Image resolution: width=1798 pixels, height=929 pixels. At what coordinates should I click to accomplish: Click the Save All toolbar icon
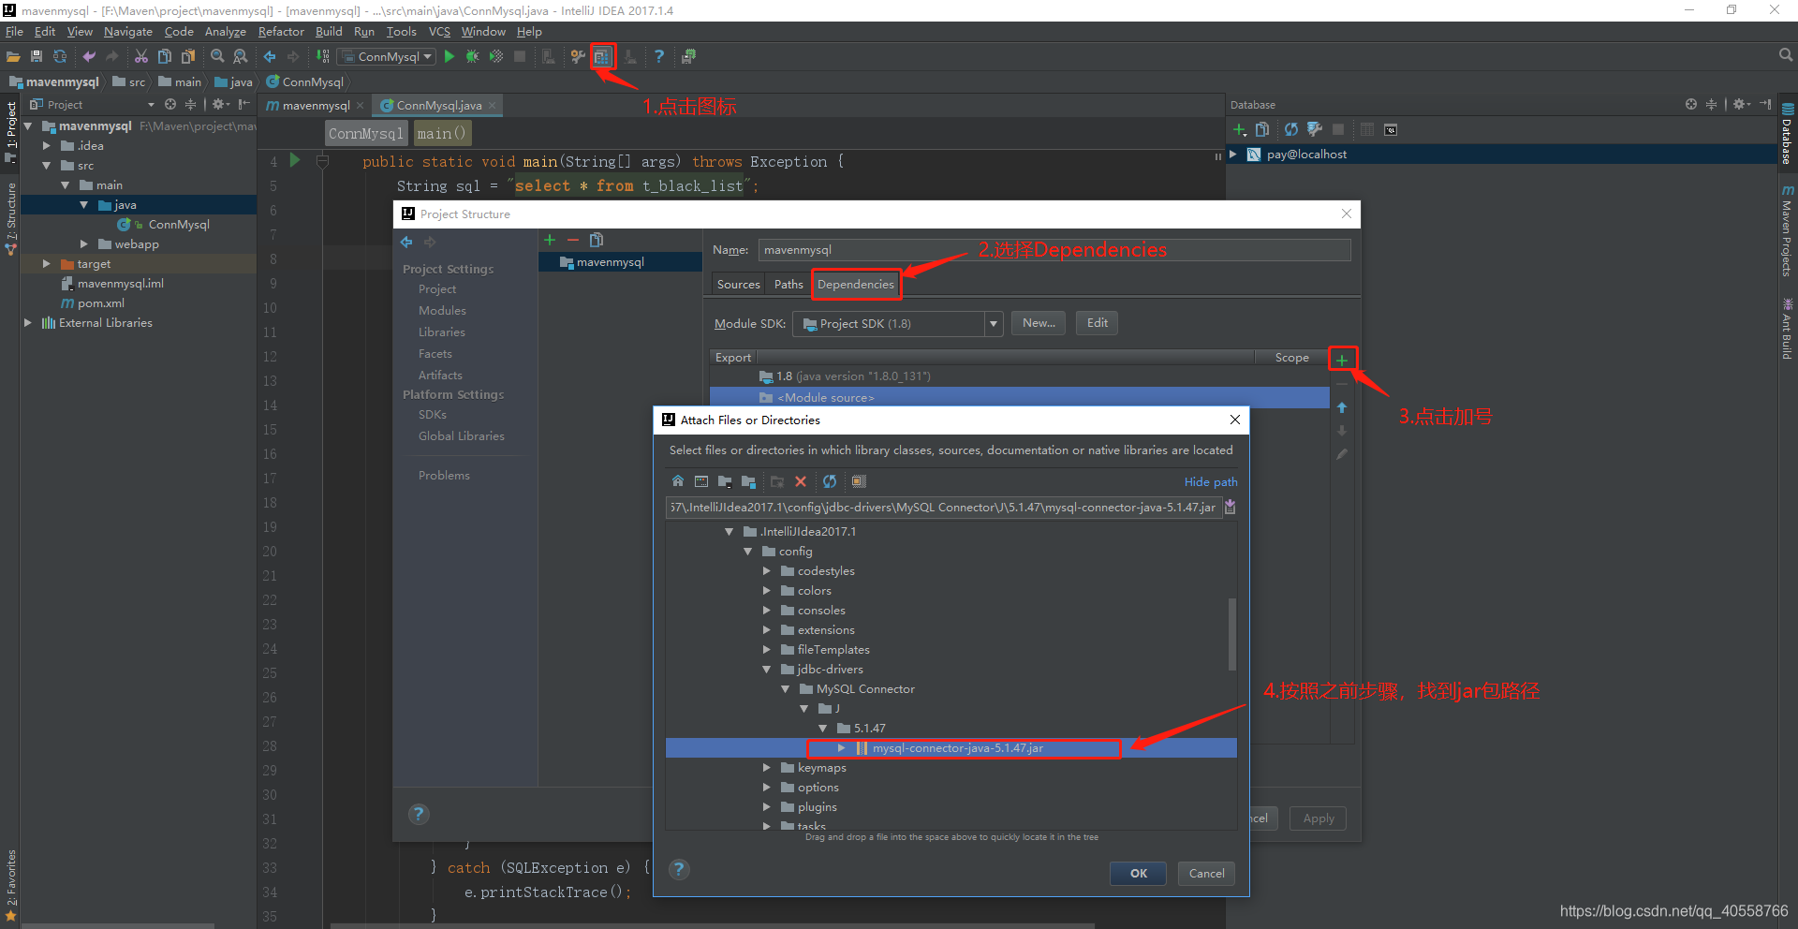(37, 56)
